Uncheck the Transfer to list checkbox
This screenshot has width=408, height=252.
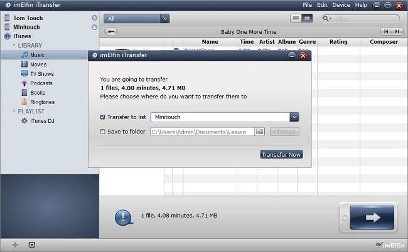pos(103,117)
